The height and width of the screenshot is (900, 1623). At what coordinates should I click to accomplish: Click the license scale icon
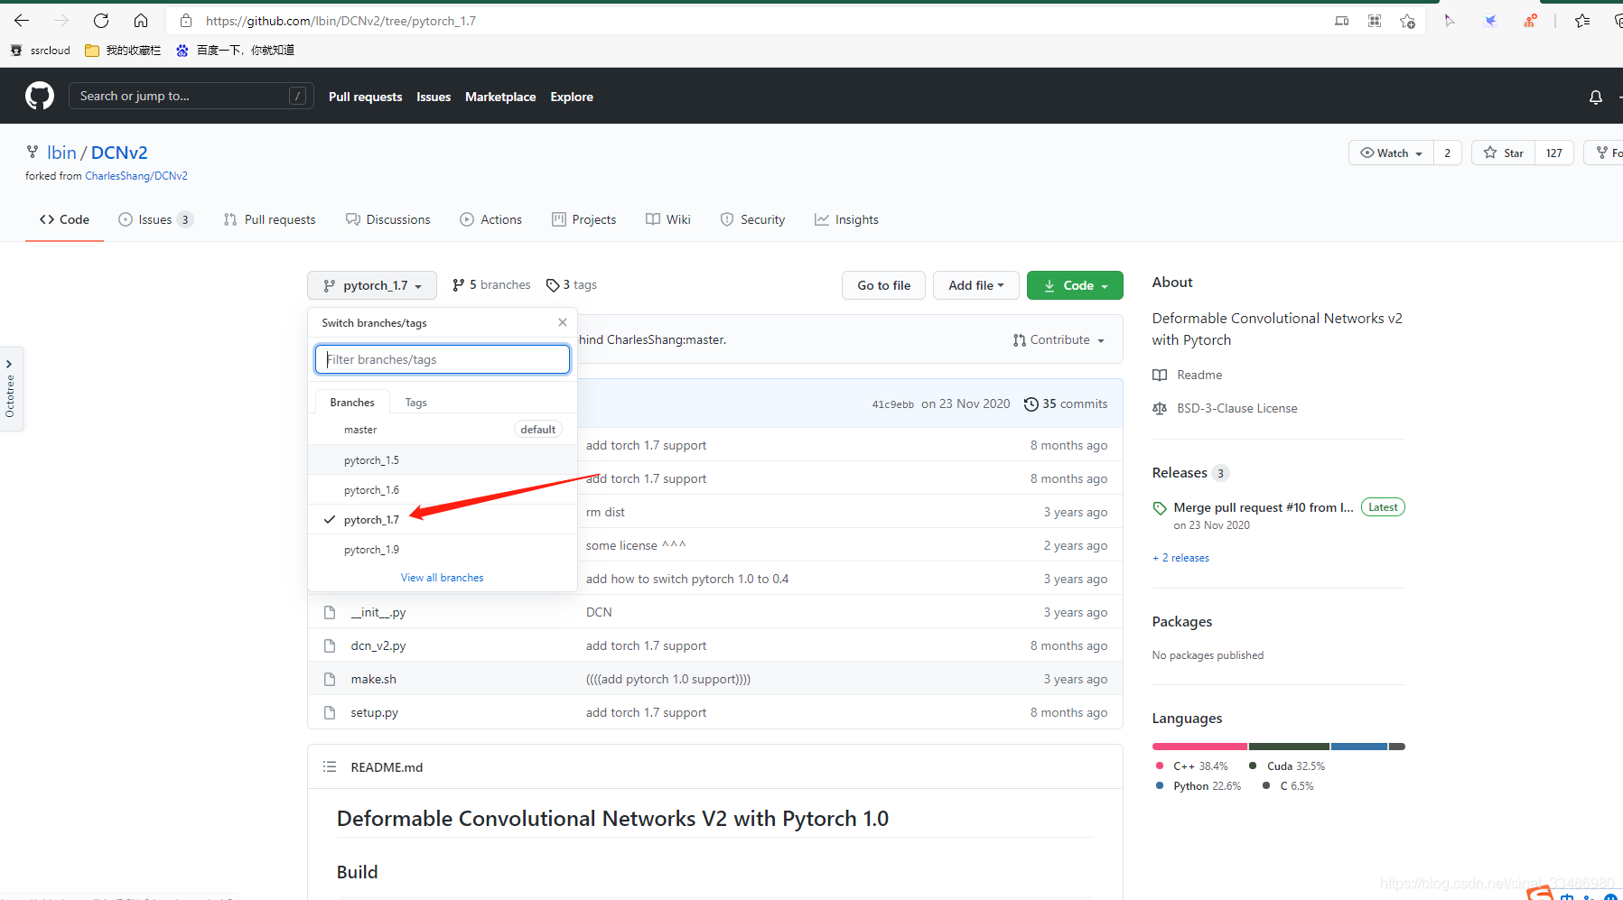[x=1160, y=408]
